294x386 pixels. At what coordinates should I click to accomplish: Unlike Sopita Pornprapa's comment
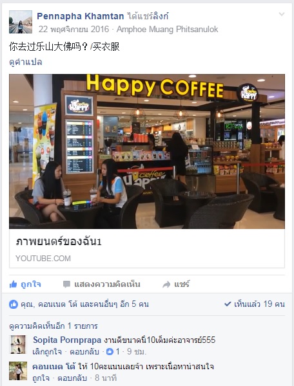pos(47,351)
